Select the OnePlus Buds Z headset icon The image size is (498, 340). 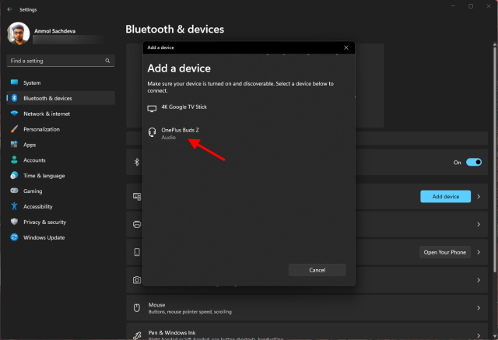152,134
